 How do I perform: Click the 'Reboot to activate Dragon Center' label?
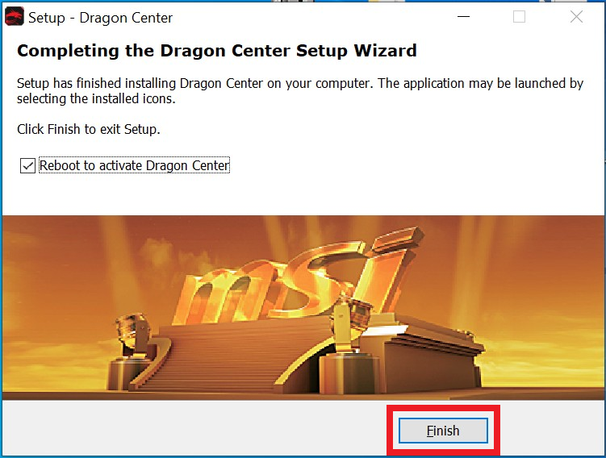134,165
